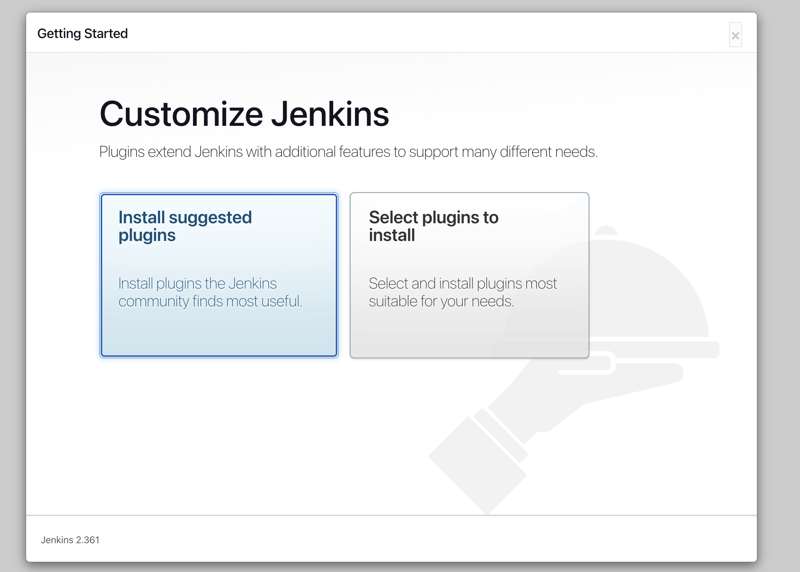
Task: Click the 'Plugins extend Jenkins' description sentence
Action: pyautogui.click(x=348, y=152)
